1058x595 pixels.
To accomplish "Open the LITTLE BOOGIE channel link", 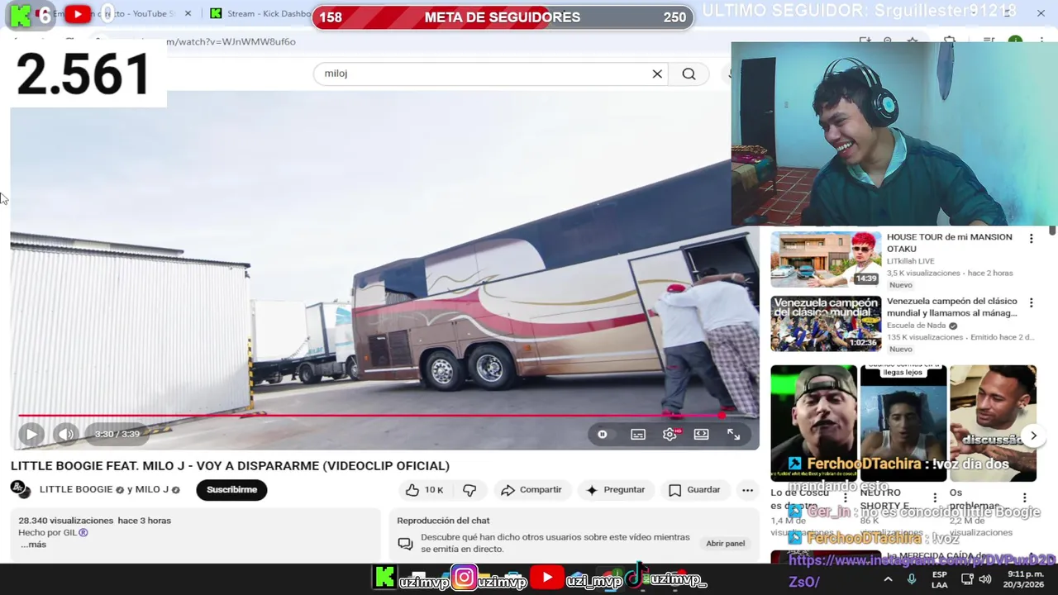I will [x=76, y=489].
